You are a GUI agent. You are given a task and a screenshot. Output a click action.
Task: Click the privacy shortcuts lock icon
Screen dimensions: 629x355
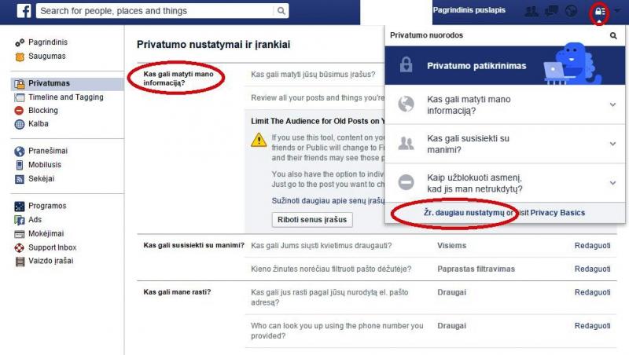[x=599, y=11]
